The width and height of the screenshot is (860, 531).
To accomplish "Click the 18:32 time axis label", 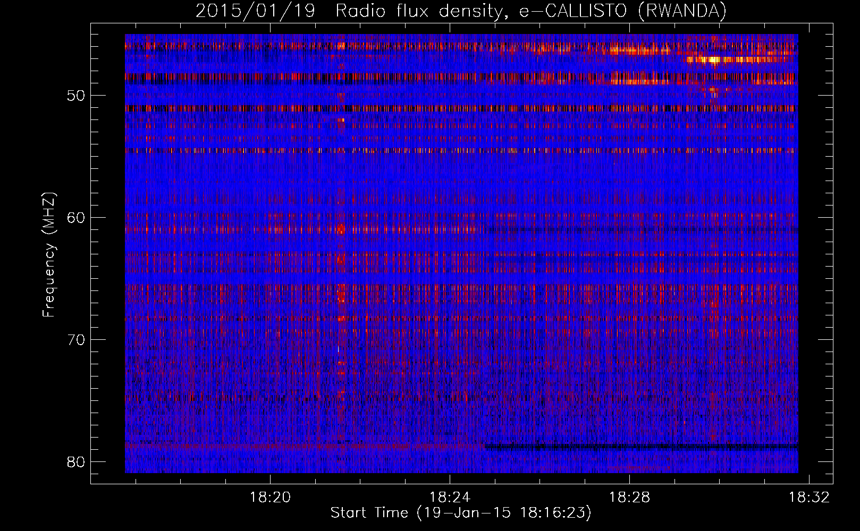I will click(x=808, y=498).
